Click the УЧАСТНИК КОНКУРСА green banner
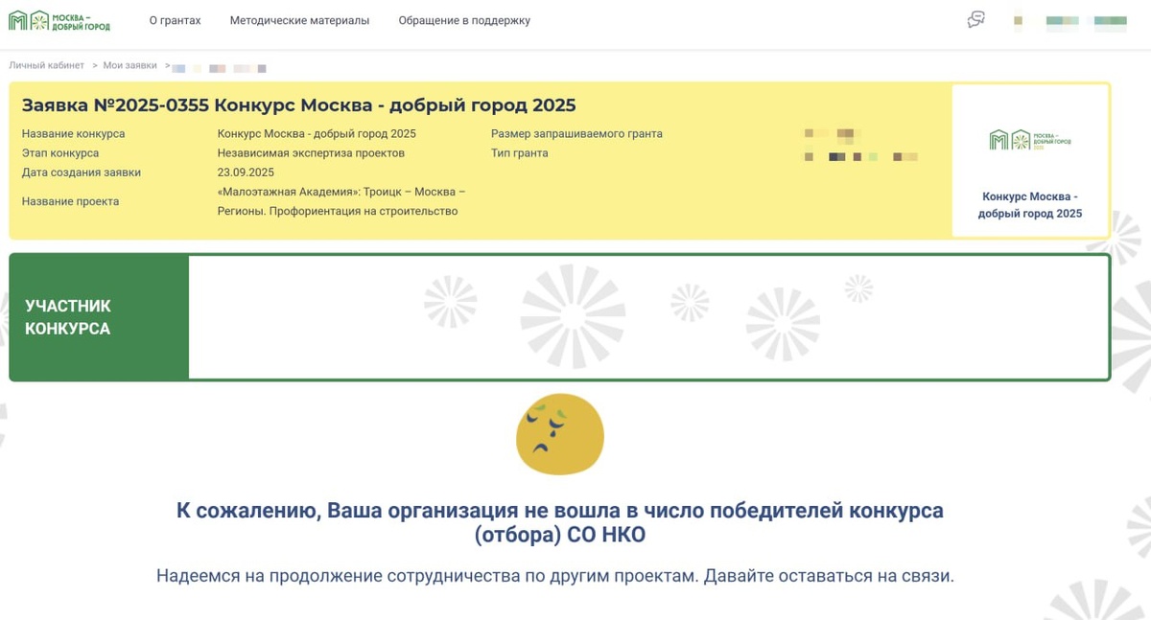 99,317
